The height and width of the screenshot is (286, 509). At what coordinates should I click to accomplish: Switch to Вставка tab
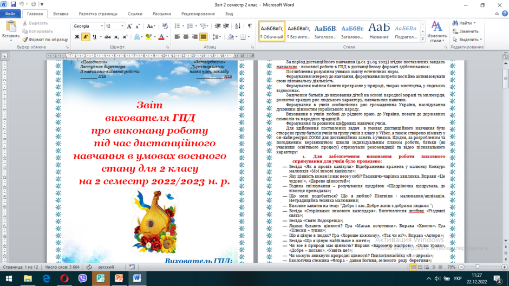click(61, 14)
